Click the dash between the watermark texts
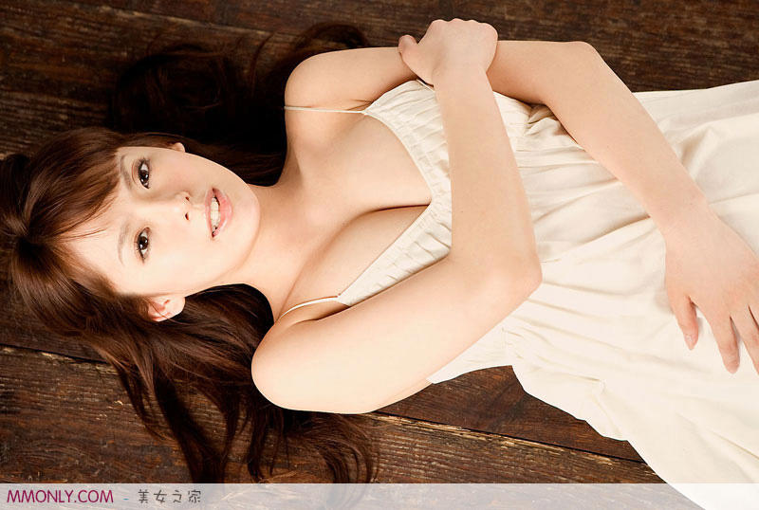Viewport: 759px width, 510px height. (124, 496)
